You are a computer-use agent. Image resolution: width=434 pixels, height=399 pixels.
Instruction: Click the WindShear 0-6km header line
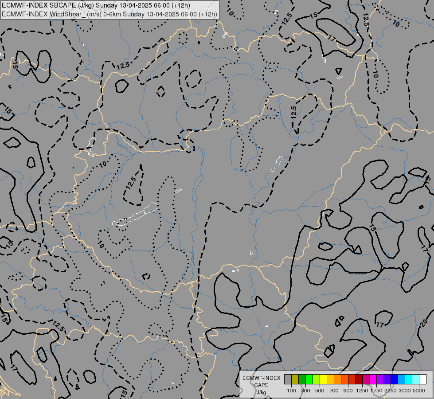click(109, 14)
